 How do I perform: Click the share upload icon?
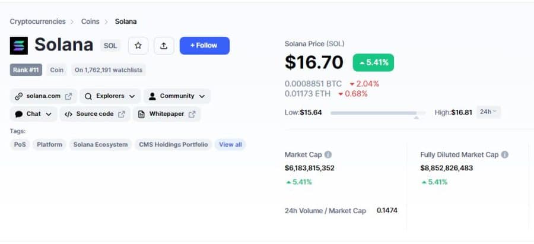coord(164,46)
